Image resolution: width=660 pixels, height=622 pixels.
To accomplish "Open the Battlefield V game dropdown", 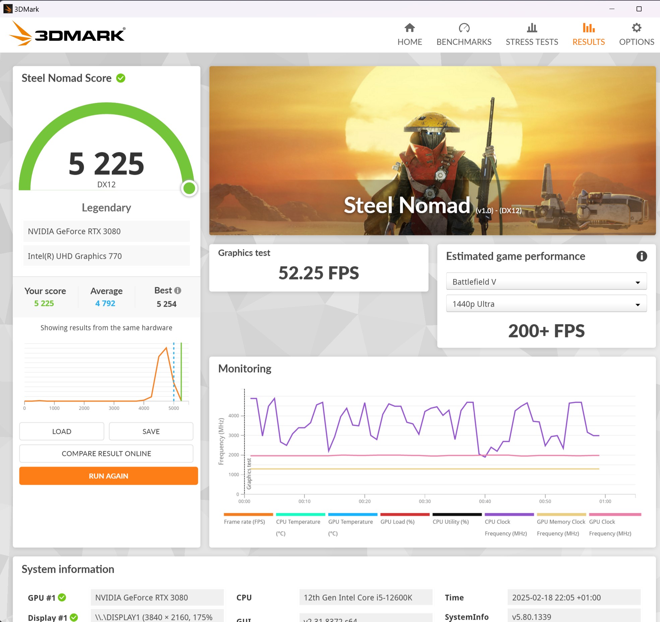I will tap(546, 282).
